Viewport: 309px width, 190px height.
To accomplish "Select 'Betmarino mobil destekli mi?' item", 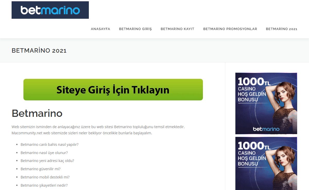I will [x=45, y=177].
